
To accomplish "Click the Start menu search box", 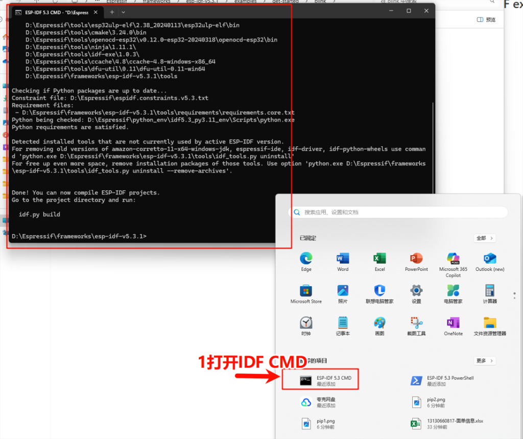I will (x=398, y=212).
